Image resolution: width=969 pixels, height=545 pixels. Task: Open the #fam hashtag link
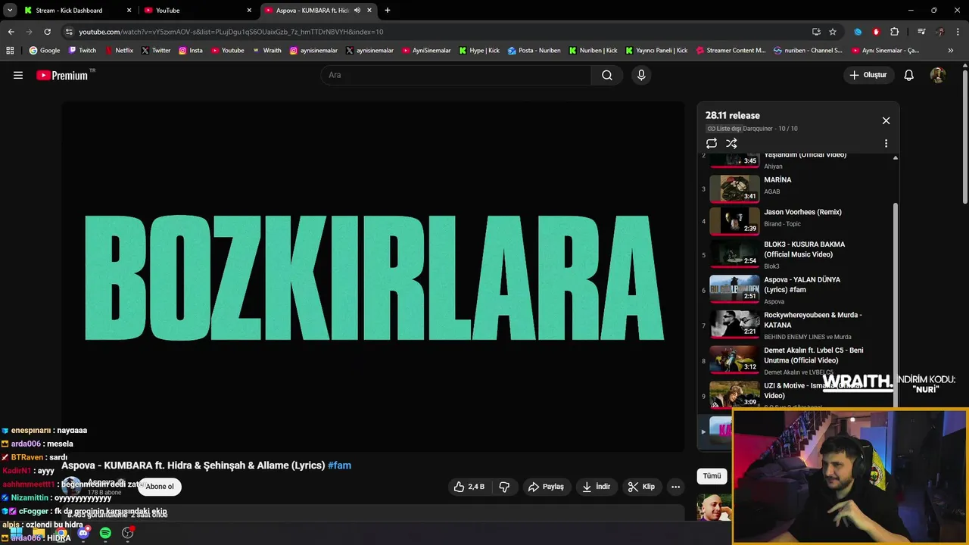pyautogui.click(x=339, y=466)
